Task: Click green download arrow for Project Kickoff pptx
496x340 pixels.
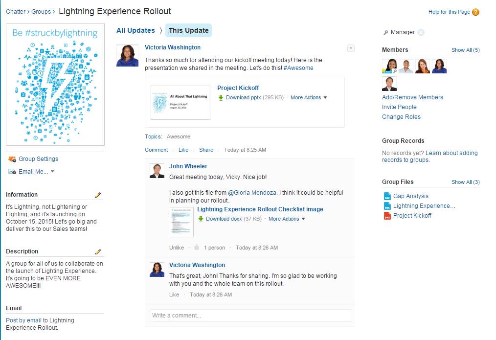Action: tap(221, 97)
